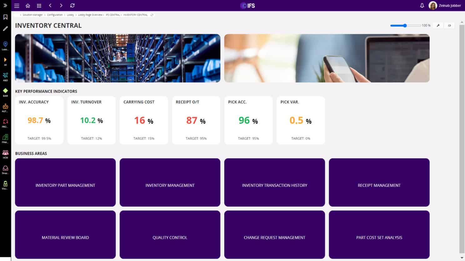Navigate back with the left chevron
Viewport: 465px width, 261px height.
pos(50,6)
